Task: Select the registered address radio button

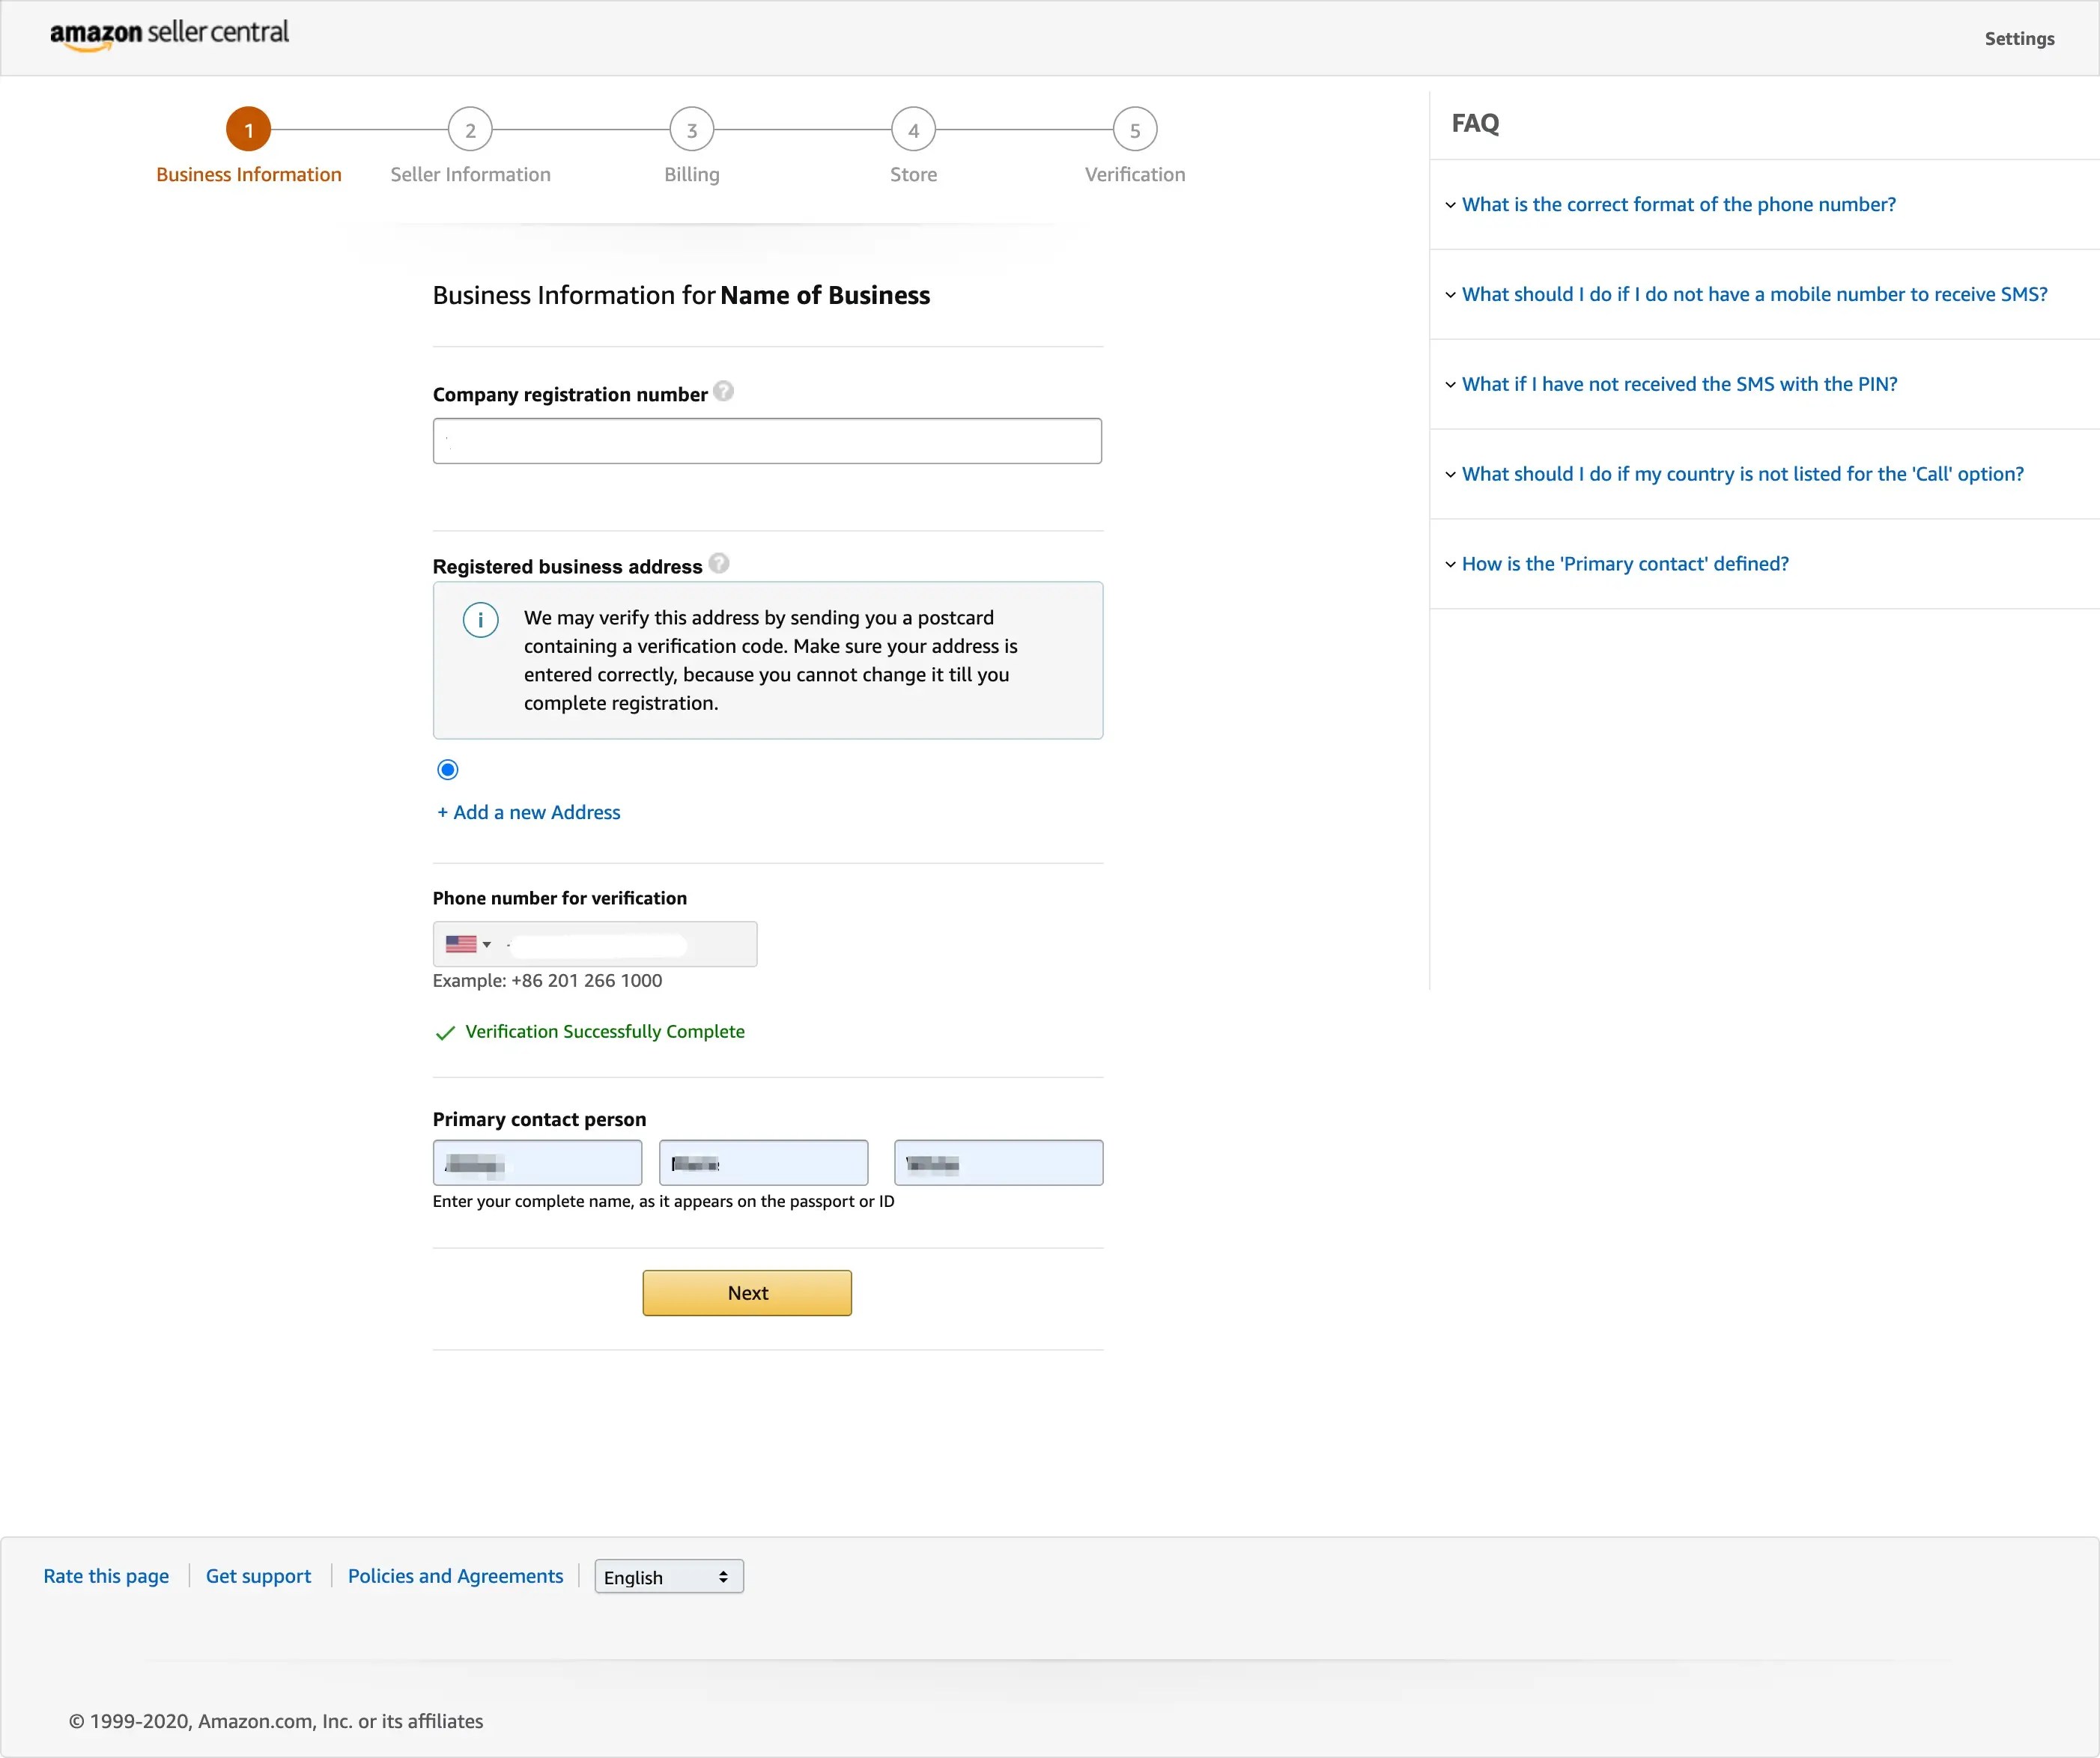Action: click(x=448, y=770)
